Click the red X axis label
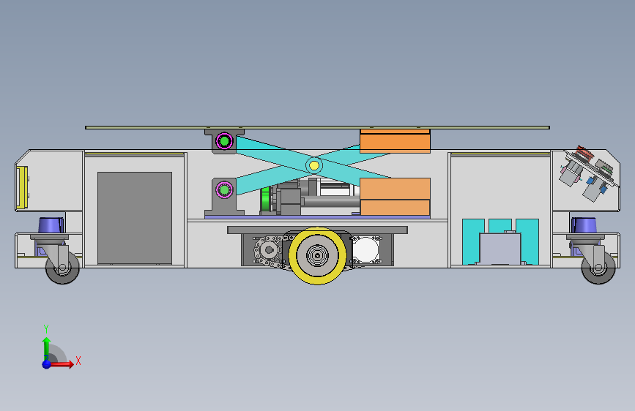This screenshot has width=635, height=411. 78,361
